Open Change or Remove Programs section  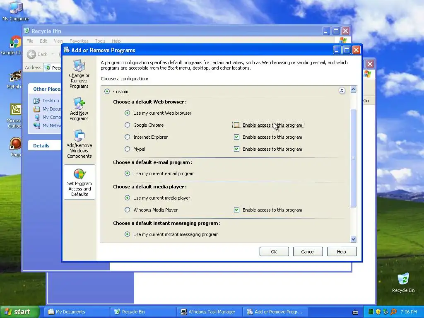[79, 74]
